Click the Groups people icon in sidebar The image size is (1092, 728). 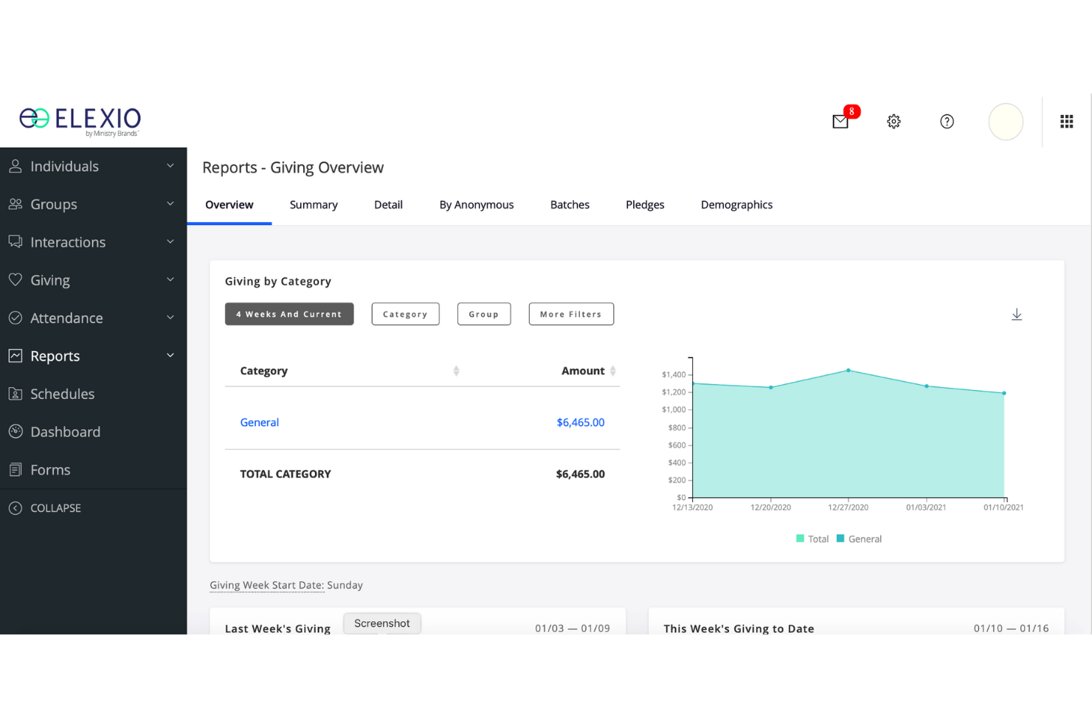[x=15, y=204]
